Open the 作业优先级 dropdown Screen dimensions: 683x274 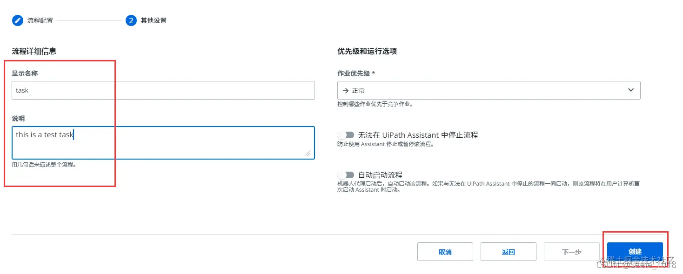coord(489,90)
